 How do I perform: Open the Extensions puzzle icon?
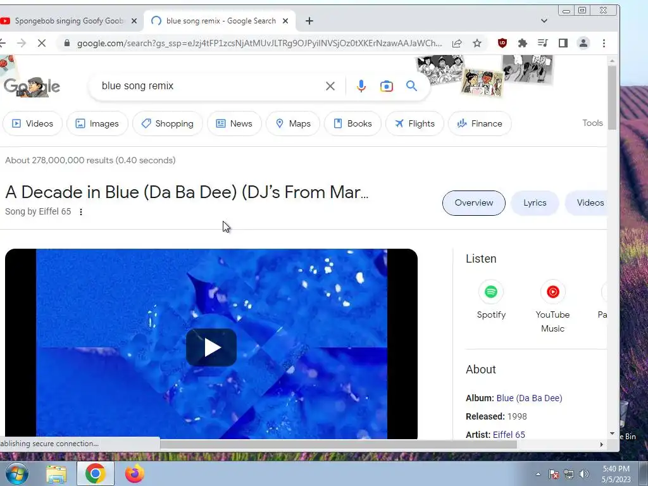[522, 43]
